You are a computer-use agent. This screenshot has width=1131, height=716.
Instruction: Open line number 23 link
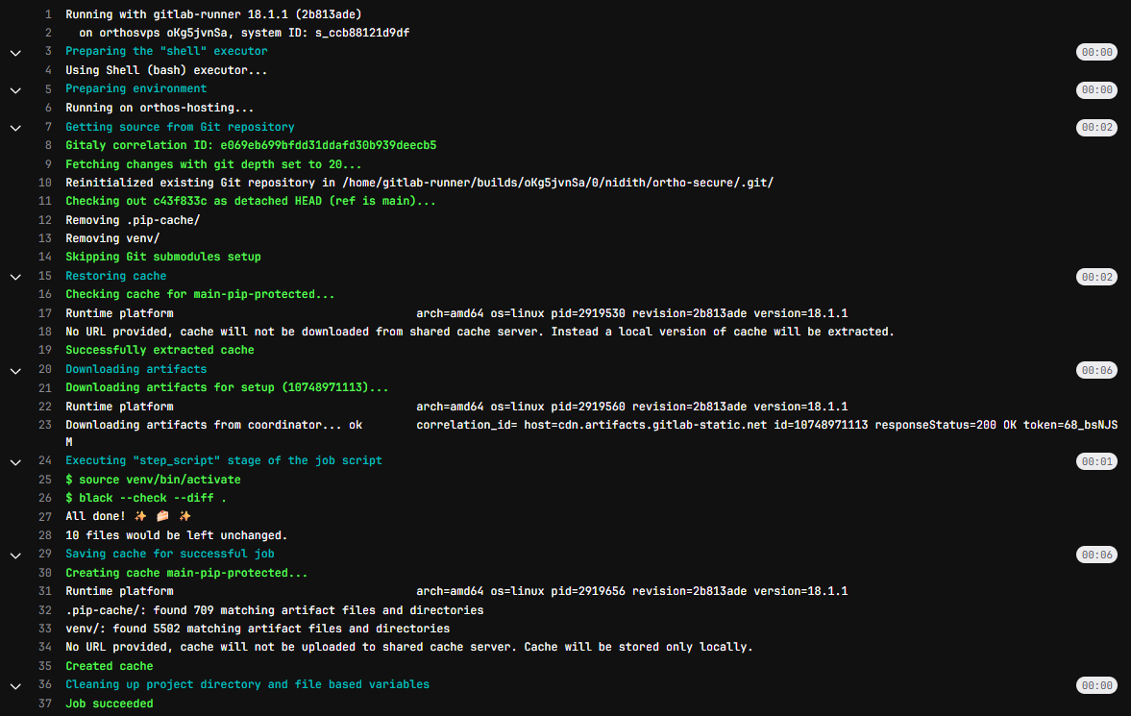tap(45, 425)
